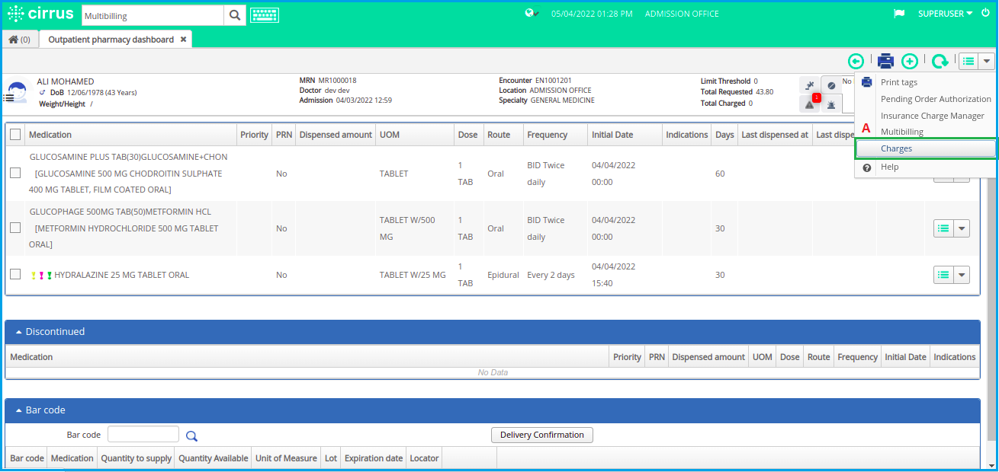Click the power logout icon at top right
Screen dimensions: 999x472
point(987,13)
